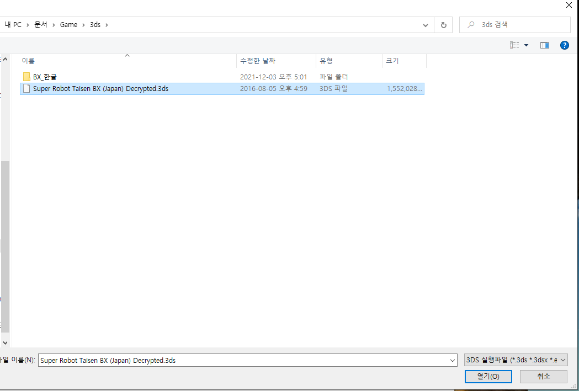Focus the 3ds 검색 search box
579x391 pixels.
(x=515, y=25)
